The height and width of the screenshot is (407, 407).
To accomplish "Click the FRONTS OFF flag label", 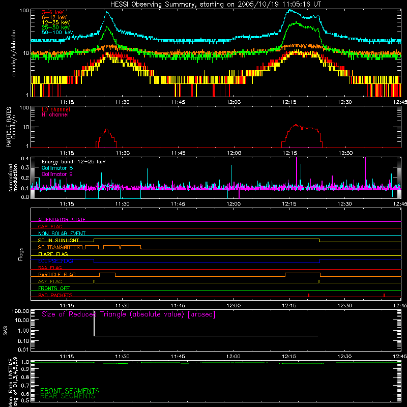I will pos(54,288).
